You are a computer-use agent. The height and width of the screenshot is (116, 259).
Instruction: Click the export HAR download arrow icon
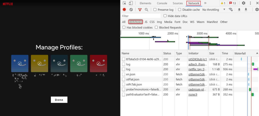[246, 10]
